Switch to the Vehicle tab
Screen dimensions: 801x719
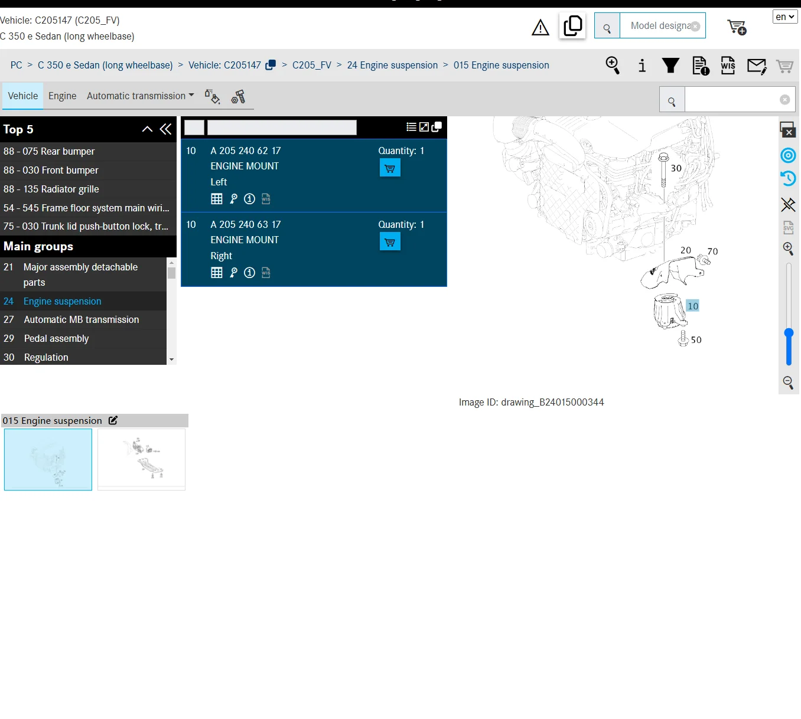coord(23,96)
